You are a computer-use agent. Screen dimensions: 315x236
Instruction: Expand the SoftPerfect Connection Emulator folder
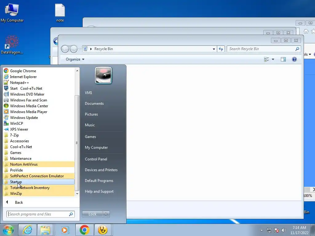pos(39,176)
